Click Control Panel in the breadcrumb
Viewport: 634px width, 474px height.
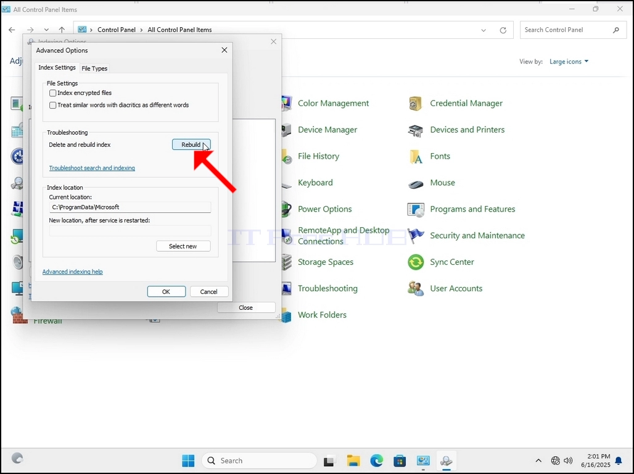(117, 30)
